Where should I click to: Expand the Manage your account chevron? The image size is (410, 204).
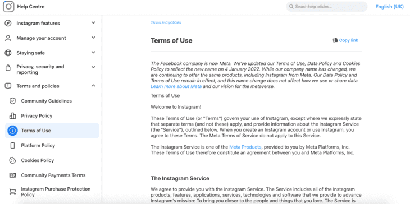(93, 38)
